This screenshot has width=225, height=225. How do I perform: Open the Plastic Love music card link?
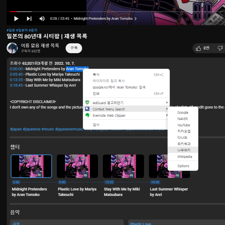point(141,224)
